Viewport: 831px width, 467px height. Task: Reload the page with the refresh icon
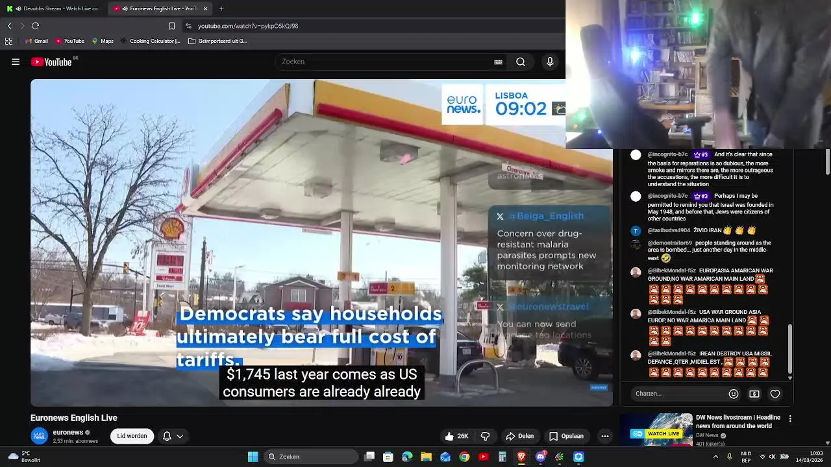[35, 26]
